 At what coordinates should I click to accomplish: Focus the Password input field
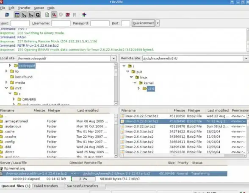100,23
